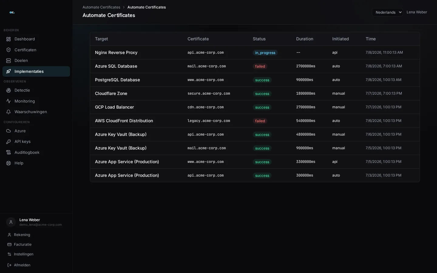Click the Waarschuwingen bell icon
This screenshot has width=437, height=273.
tap(8, 112)
